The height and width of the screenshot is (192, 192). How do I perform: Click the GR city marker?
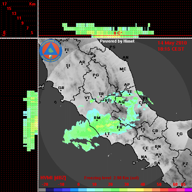point(61,88)
